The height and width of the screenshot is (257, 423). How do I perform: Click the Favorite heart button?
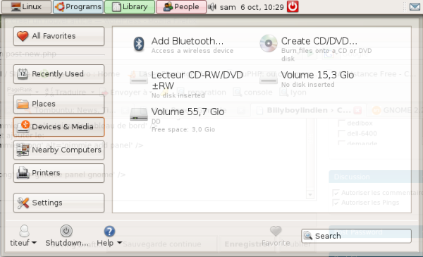click(x=276, y=236)
